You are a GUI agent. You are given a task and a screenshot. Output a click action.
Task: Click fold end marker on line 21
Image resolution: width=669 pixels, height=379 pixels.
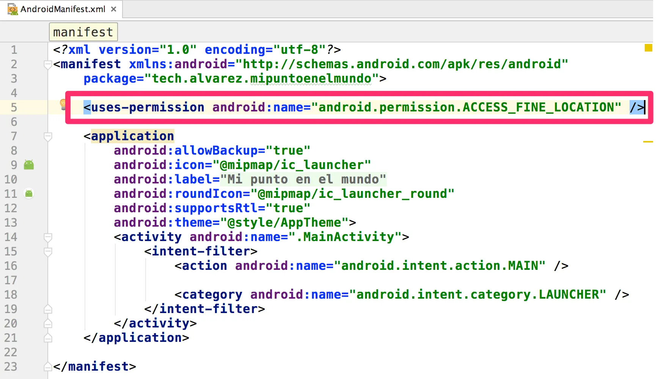[48, 338]
